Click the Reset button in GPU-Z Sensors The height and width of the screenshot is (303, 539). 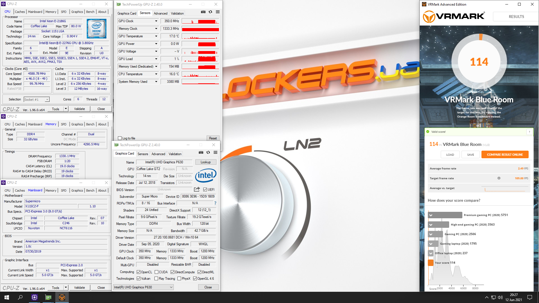(x=213, y=138)
